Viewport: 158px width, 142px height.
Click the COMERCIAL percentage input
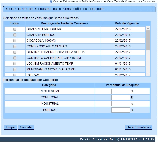(x=121, y=98)
